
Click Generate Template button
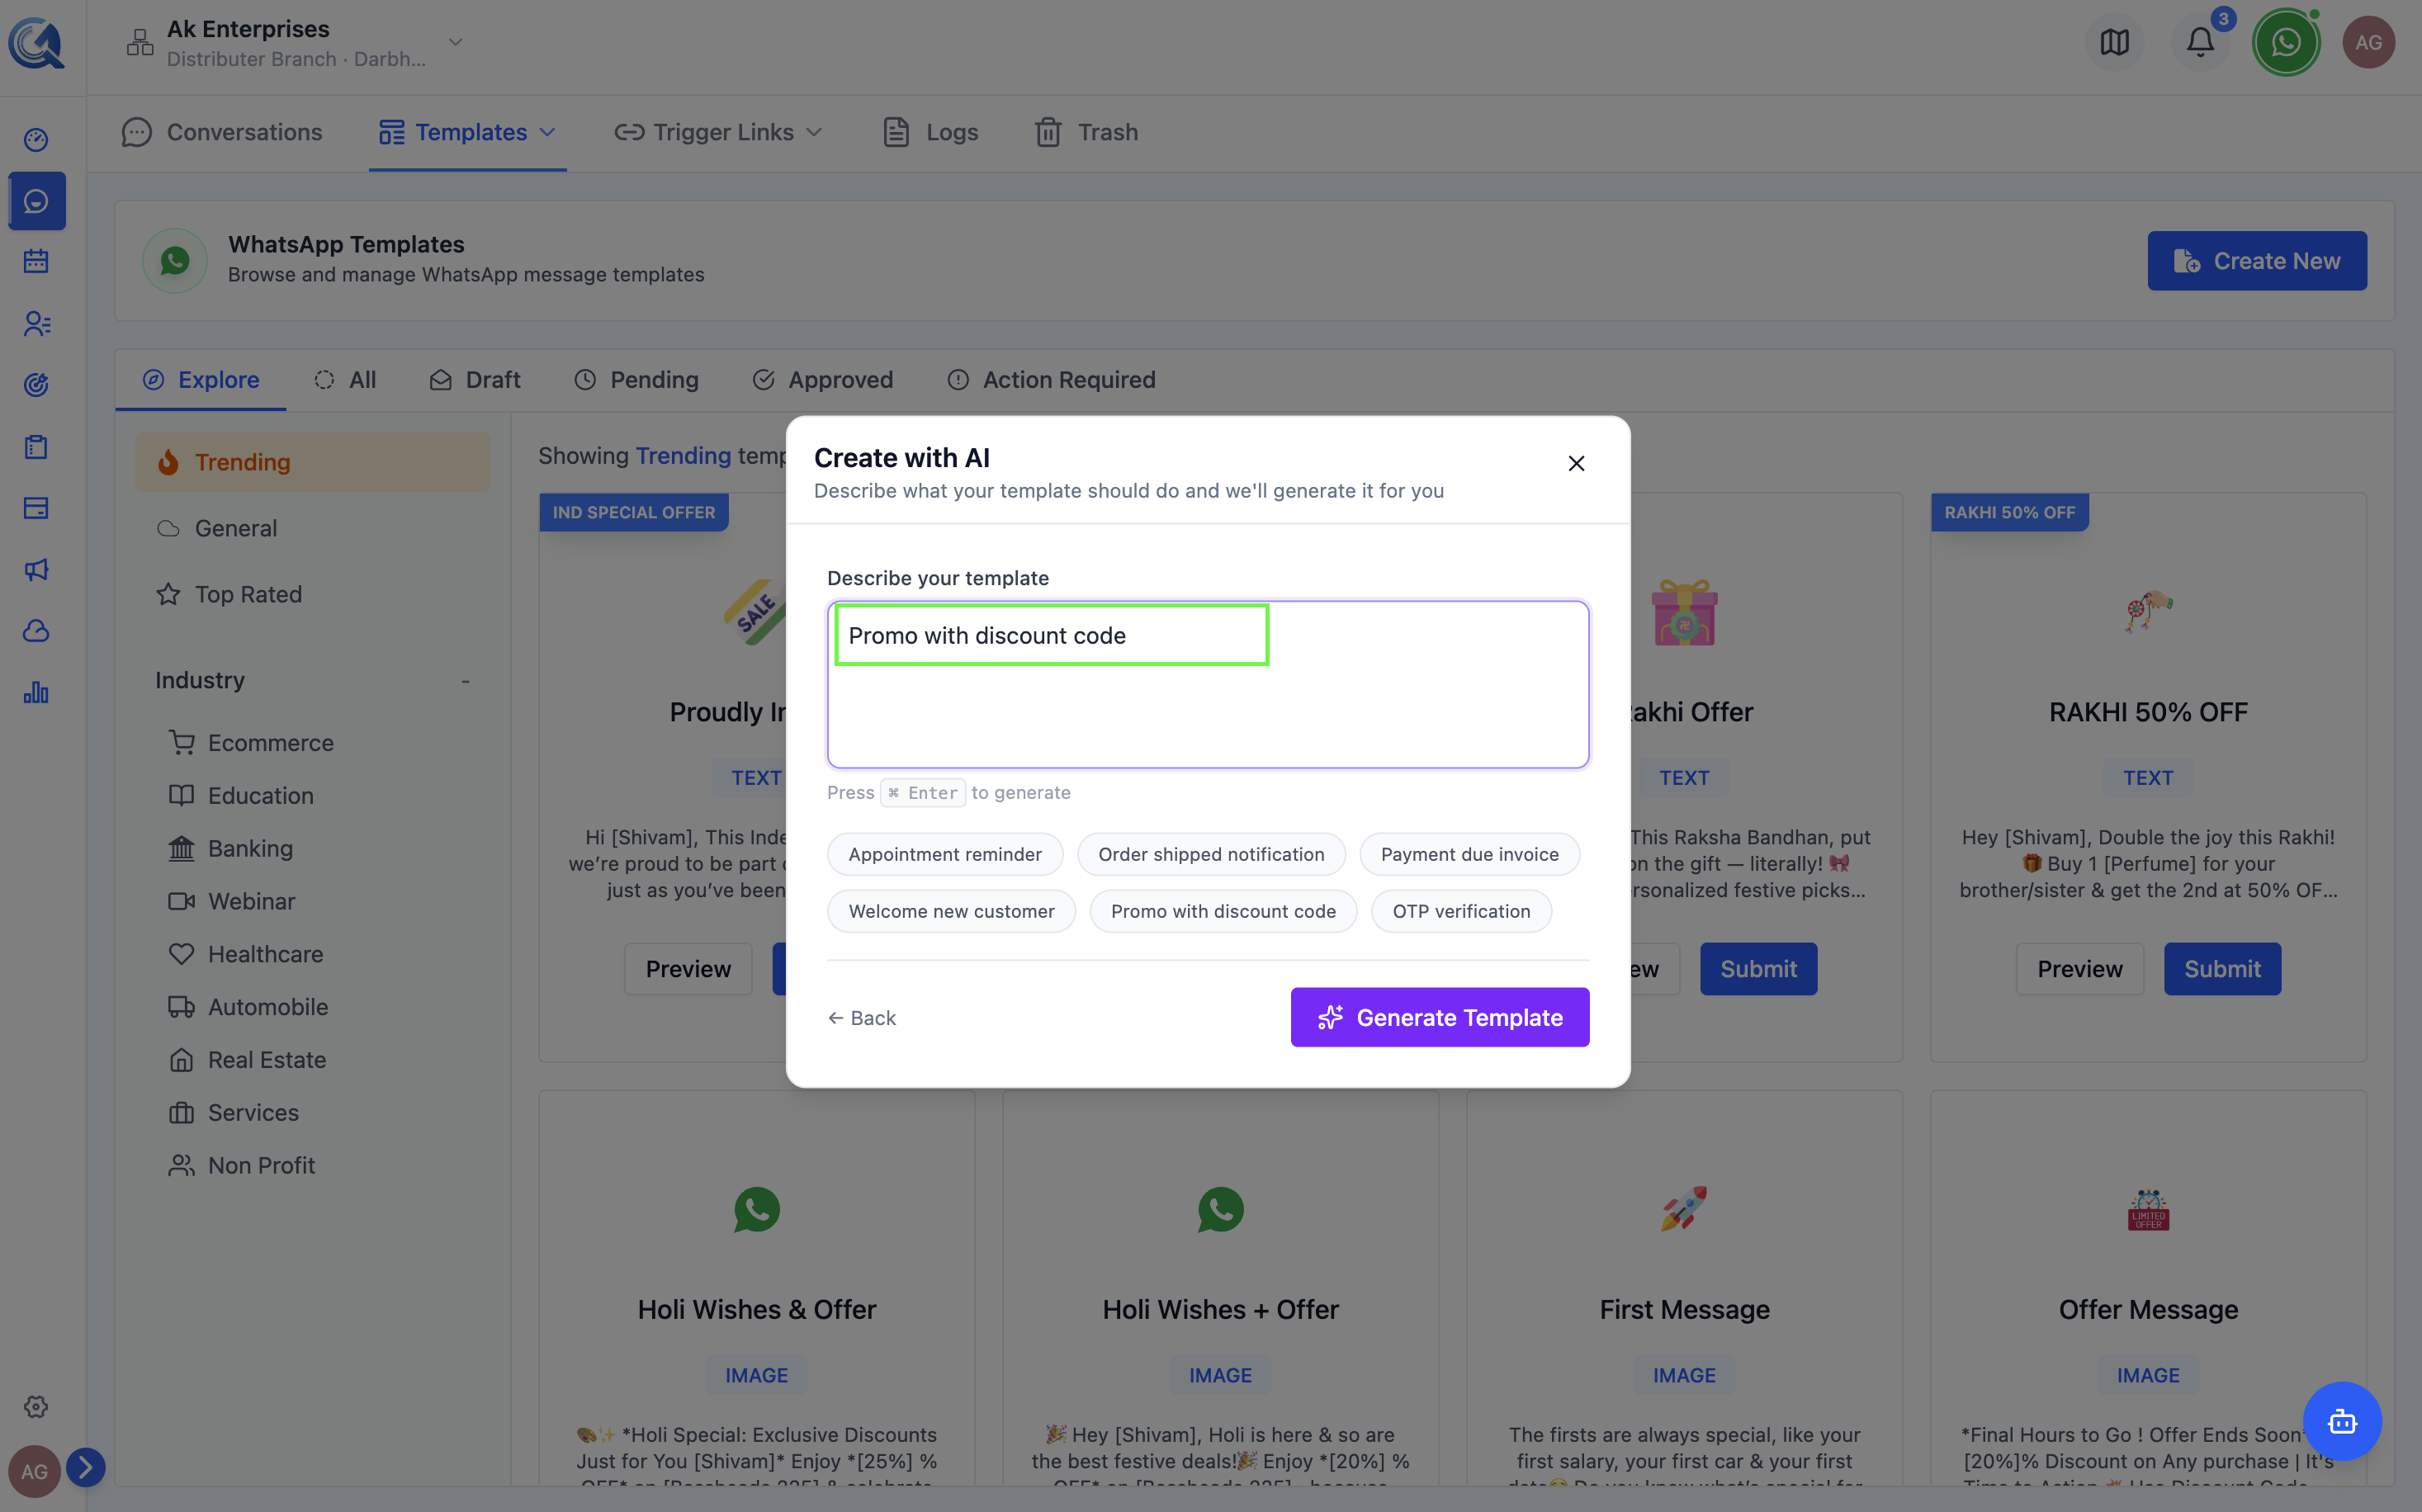coord(1439,1017)
